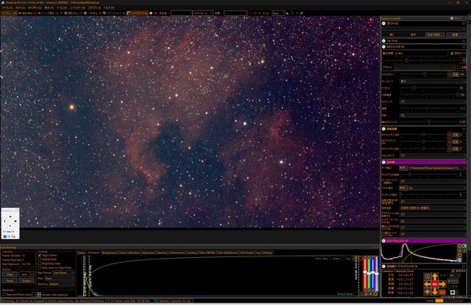Screen dimensions: 471x305
Task: Click the Save button in Actions
Action: 24,274
